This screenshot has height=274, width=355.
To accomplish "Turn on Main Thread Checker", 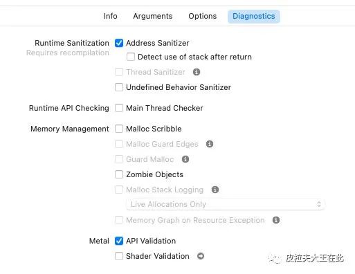I will point(119,108).
